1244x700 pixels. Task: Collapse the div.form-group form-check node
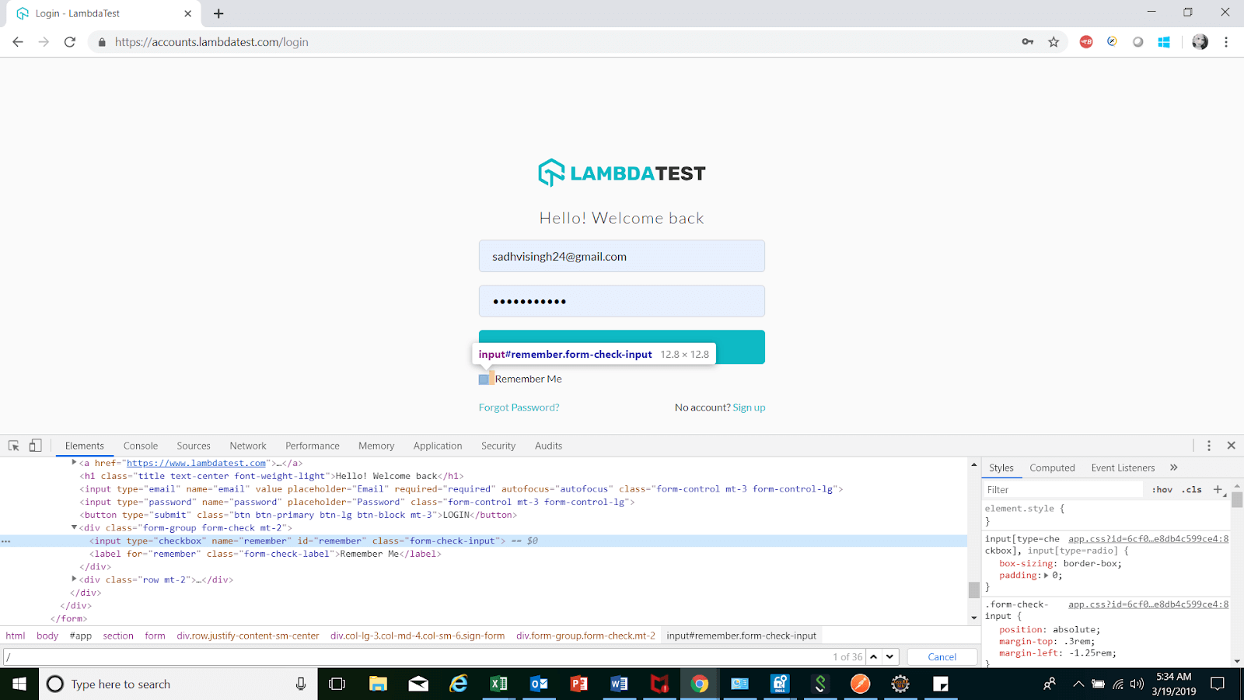74,527
